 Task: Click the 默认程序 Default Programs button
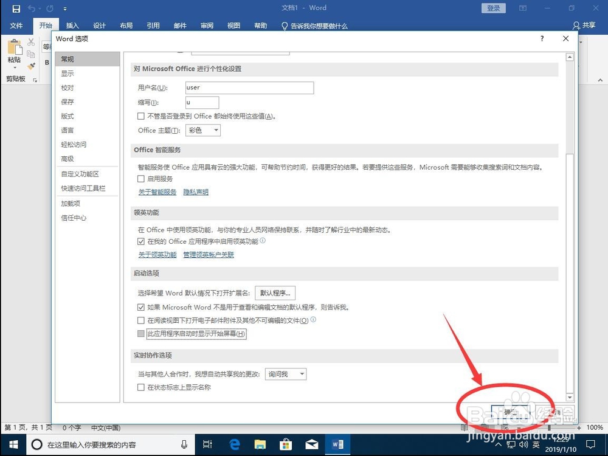(275, 293)
